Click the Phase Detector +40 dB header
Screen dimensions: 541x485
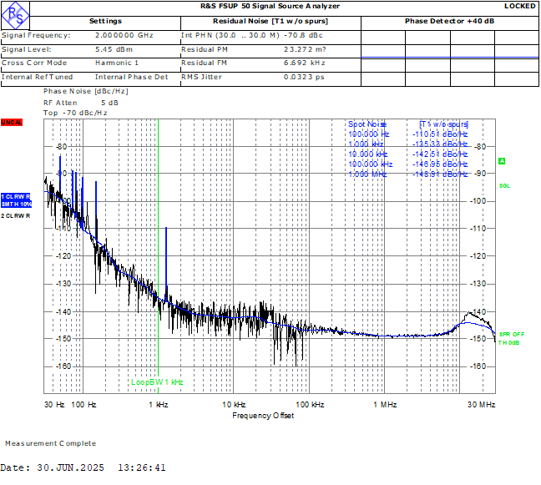coord(449,21)
